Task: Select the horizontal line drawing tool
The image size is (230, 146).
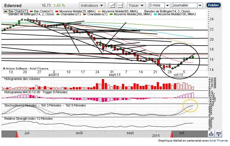Action: point(120,5)
